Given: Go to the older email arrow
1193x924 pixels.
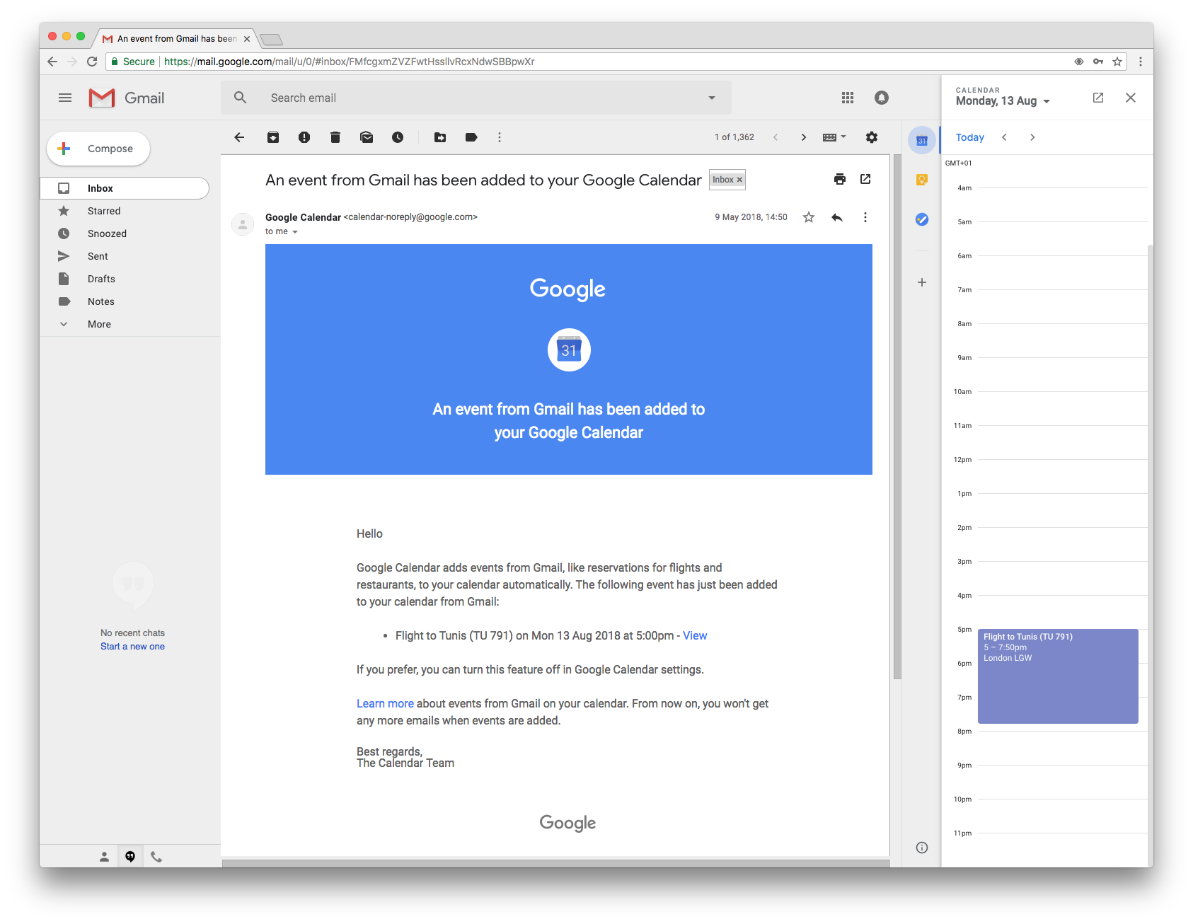Looking at the screenshot, I should click(804, 137).
